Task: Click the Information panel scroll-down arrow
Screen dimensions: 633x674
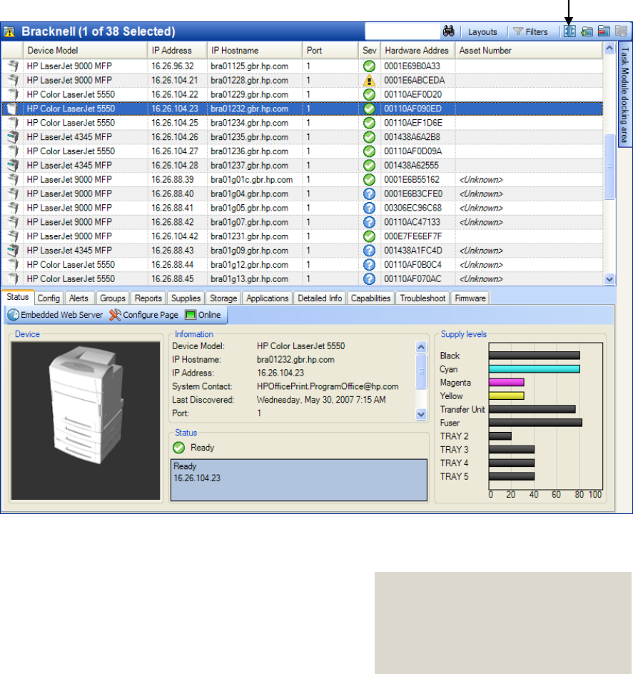Action: 421,414
